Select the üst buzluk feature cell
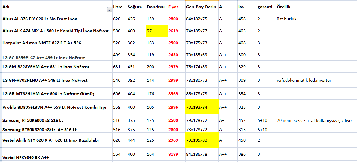Image resolution: width=357 pixels, height=162 pixels. [292, 19]
